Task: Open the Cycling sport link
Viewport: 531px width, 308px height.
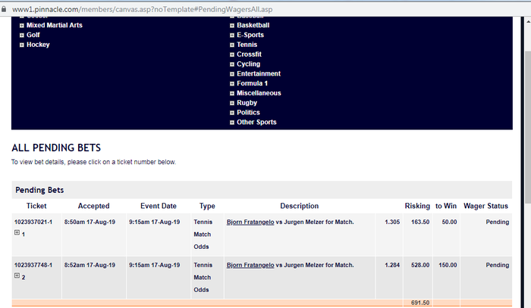Action: pyautogui.click(x=249, y=64)
